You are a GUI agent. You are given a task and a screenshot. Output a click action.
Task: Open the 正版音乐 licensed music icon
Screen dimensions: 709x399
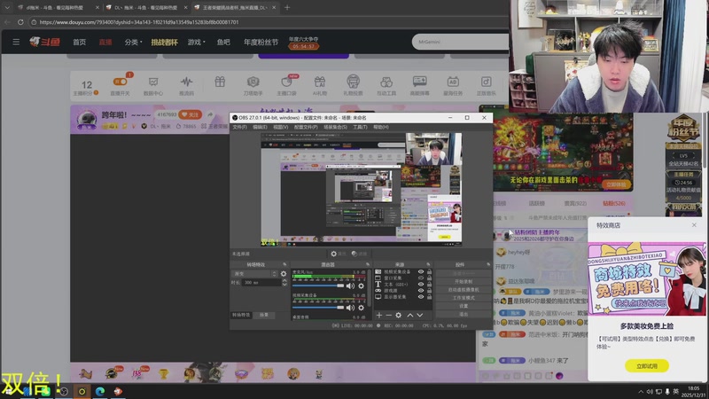486,85
